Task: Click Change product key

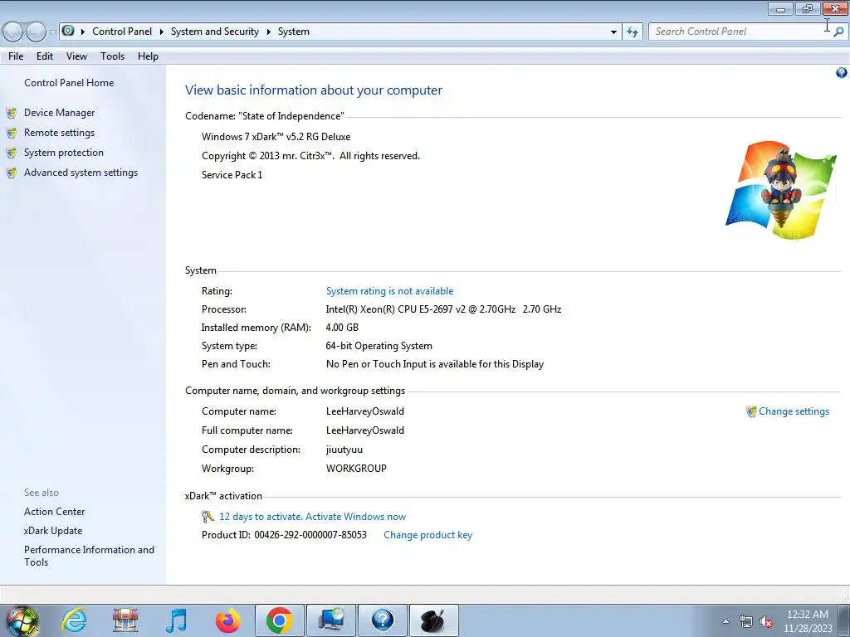Action: [427, 535]
